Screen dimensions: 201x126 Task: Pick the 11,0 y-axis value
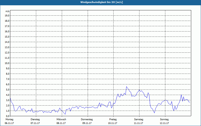tap(7, 58)
